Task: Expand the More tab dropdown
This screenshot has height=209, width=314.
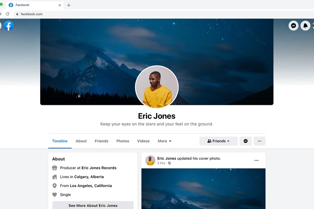Action: coord(164,141)
